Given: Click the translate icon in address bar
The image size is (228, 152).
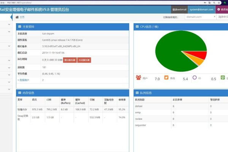Looking at the screenshot, I should pyautogui.click(x=210, y=3).
